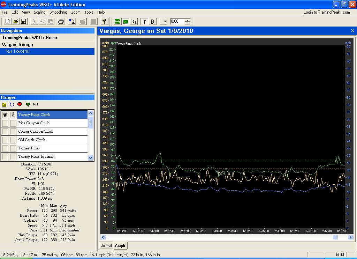Click the yellow question mark Help icon
This screenshot has height=259, width=357.
[x=104, y=22]
